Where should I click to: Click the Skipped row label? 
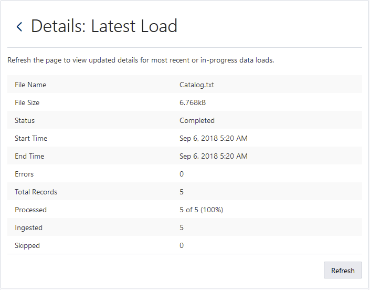coord(27,245)
